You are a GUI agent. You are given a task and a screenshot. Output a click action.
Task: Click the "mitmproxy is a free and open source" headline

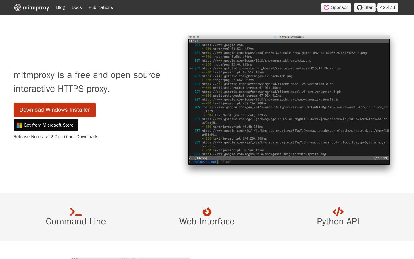click(87, 75)
